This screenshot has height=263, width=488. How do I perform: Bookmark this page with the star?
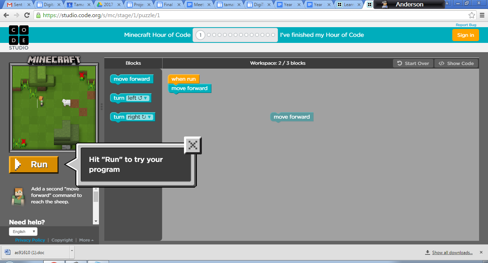pyautogui.click(x=472, y=15)
